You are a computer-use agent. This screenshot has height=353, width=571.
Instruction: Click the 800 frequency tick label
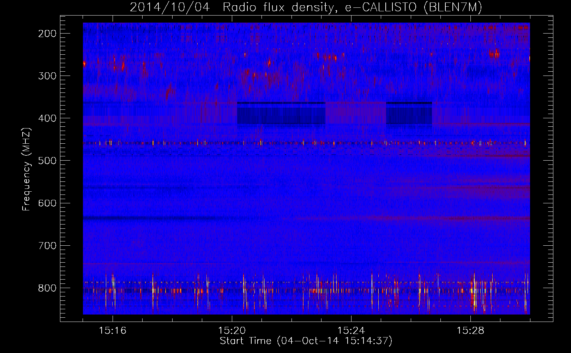click(x=47, y=288)
